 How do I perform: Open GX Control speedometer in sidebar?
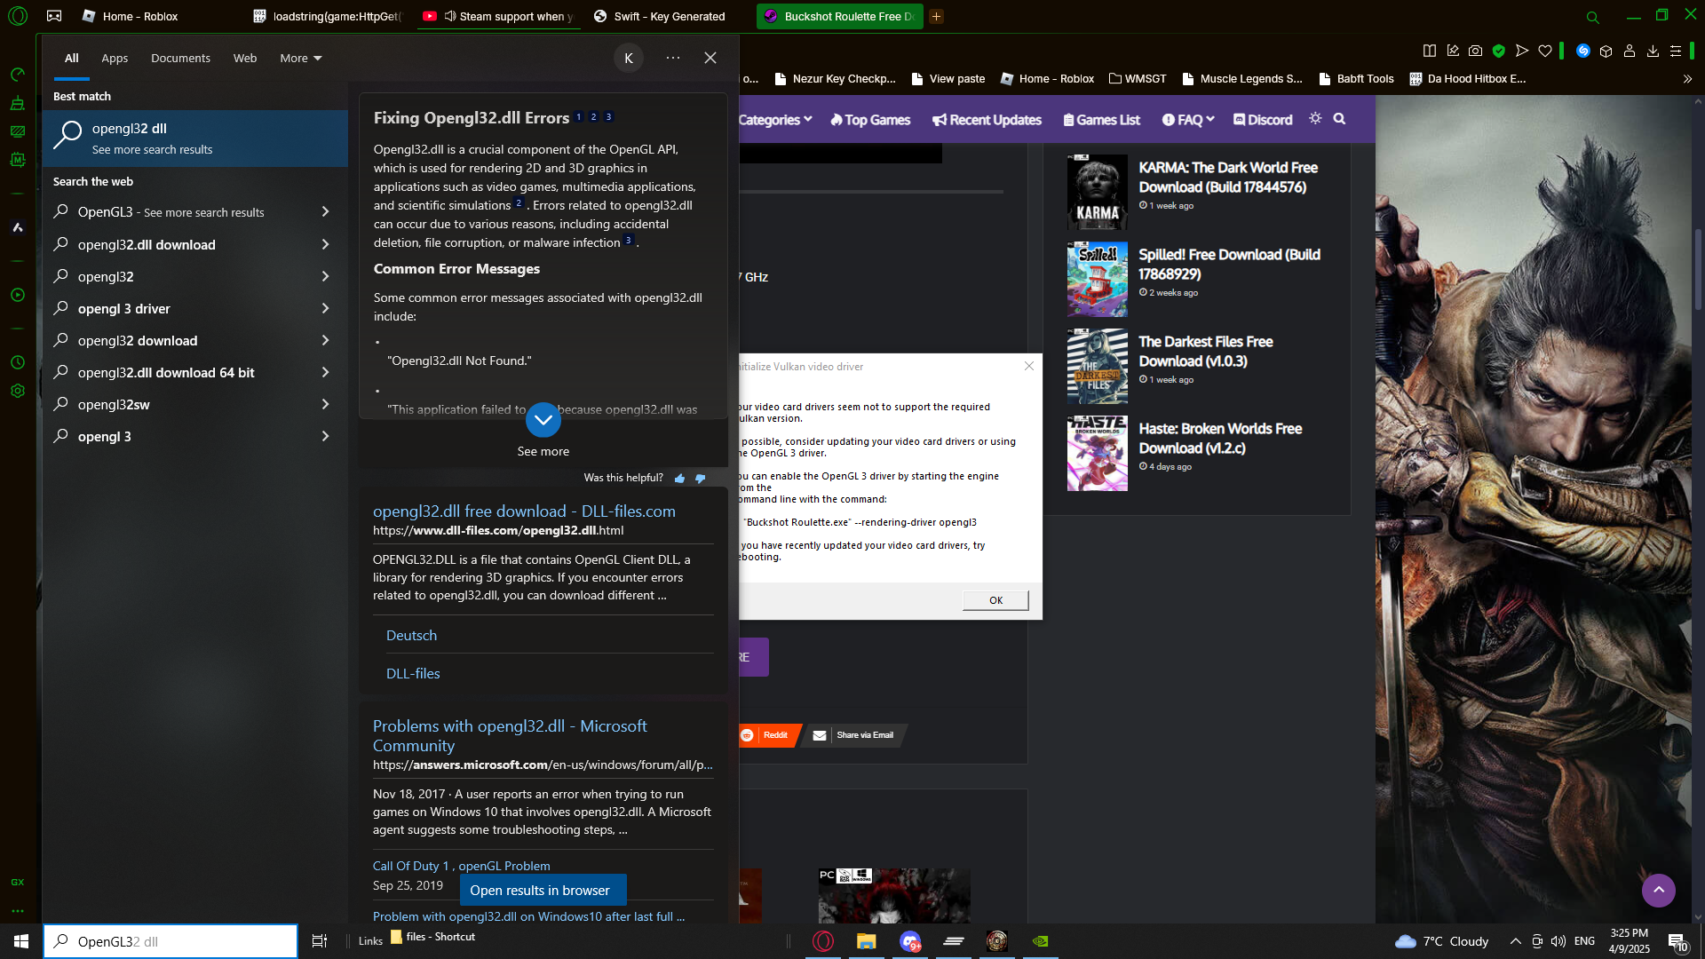point(18,75)
